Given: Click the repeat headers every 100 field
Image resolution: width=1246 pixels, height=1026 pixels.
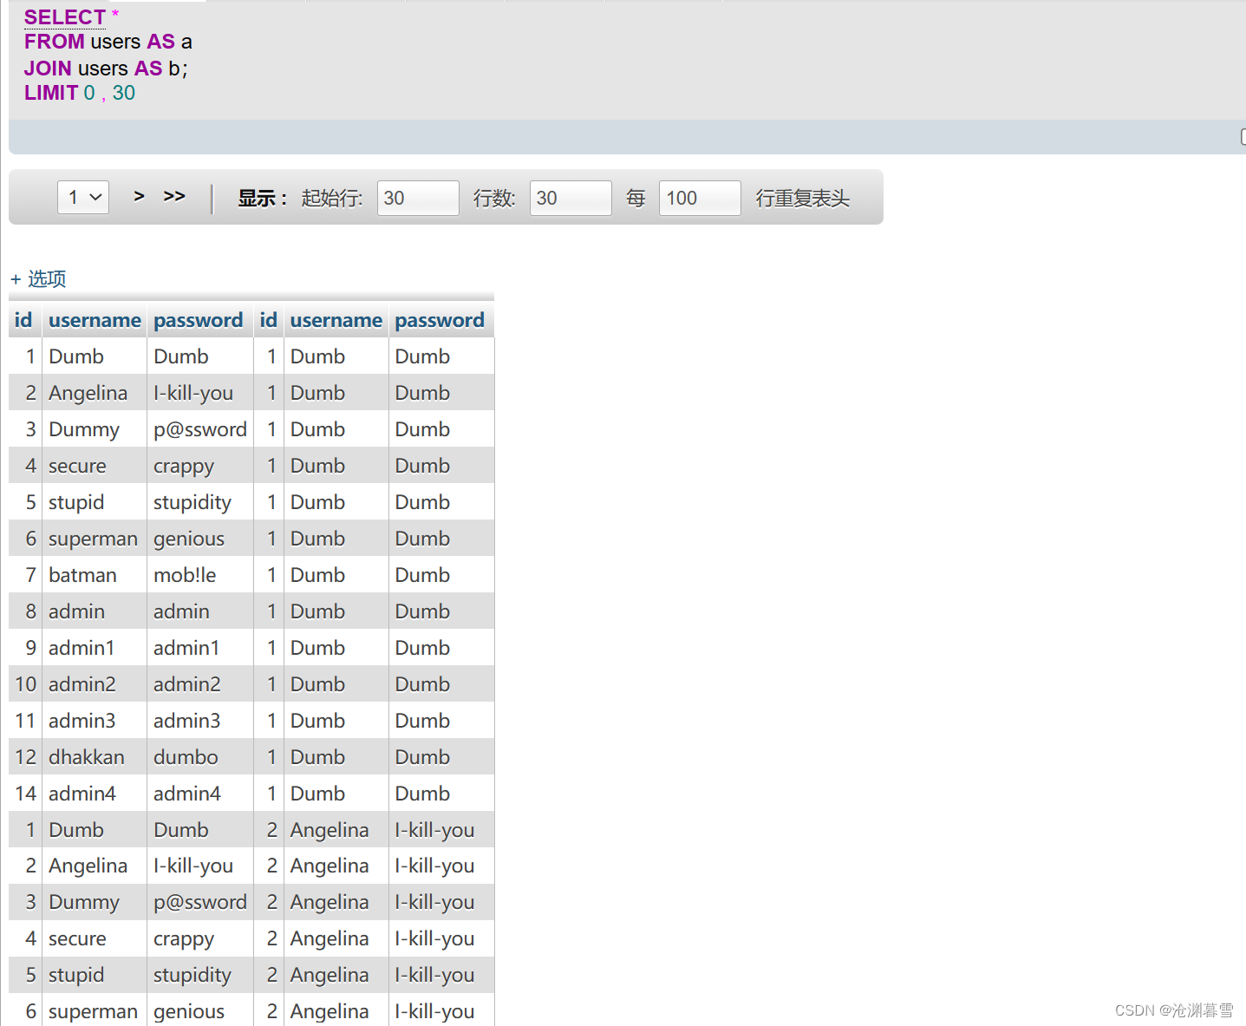Looking at the screenshot, I should [x=700, y=198].
